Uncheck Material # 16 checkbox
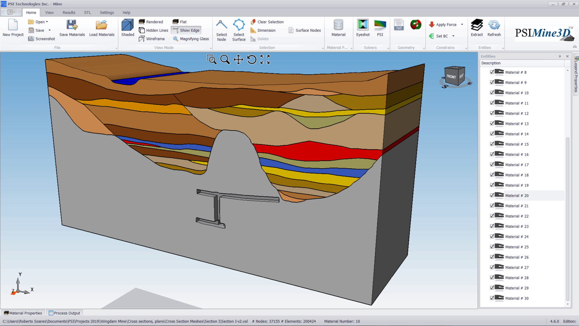579x326 pixels. click(x=492, y=154)
